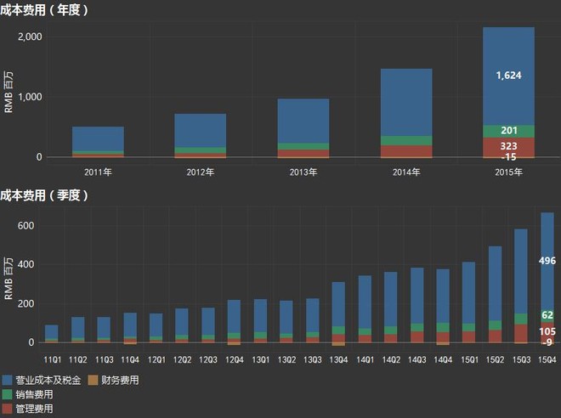Select the 12Q4 quarterly bar
The image size is (561, 418).
click(x=234, y=322)
